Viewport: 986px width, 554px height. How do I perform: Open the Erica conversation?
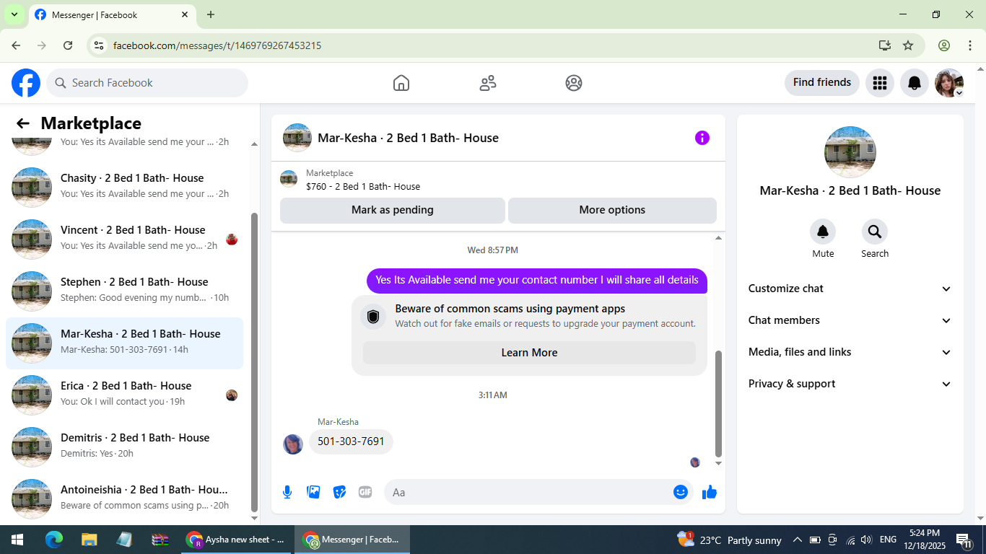[124, 395]
